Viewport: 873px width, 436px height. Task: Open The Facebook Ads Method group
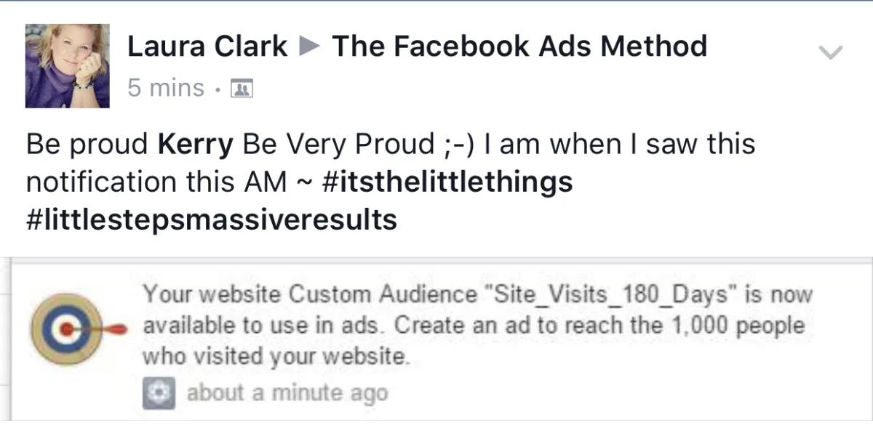tap(519, 47)
